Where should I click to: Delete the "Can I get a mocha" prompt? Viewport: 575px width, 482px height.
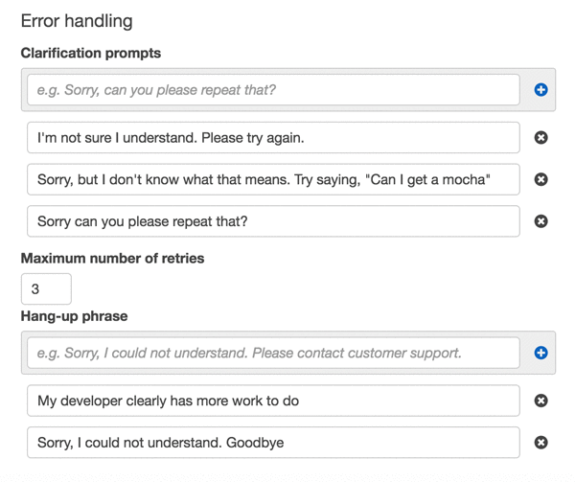pos(540,179)
